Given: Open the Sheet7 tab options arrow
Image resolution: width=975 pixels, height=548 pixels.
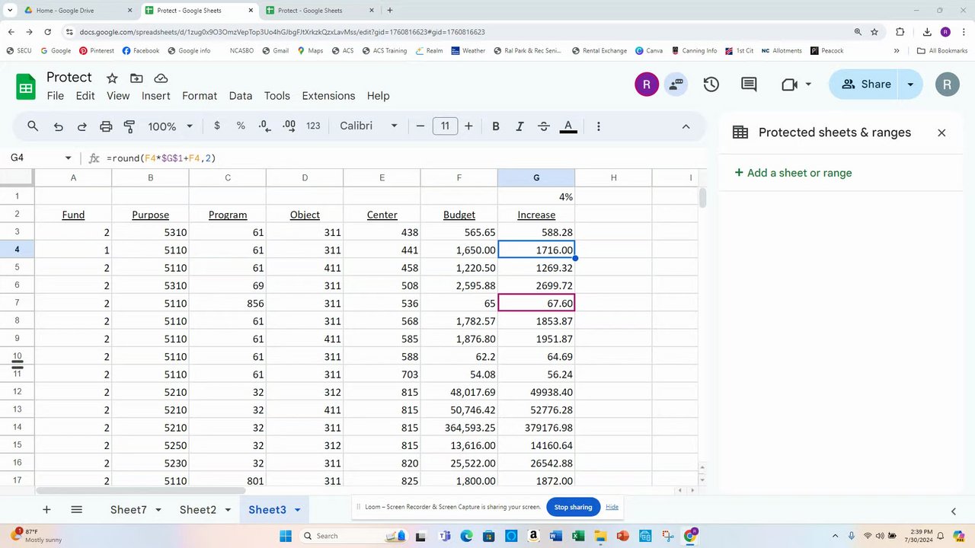Looking at the screenshot, I should [158, 510].
